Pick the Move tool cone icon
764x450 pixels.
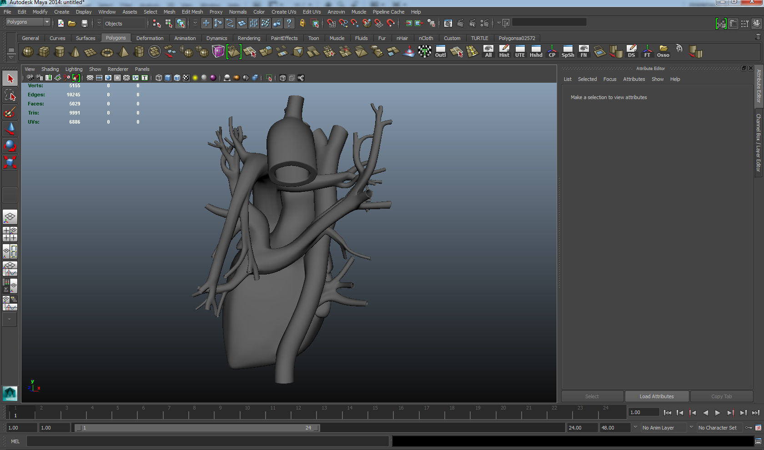click(x=10, y=129)
